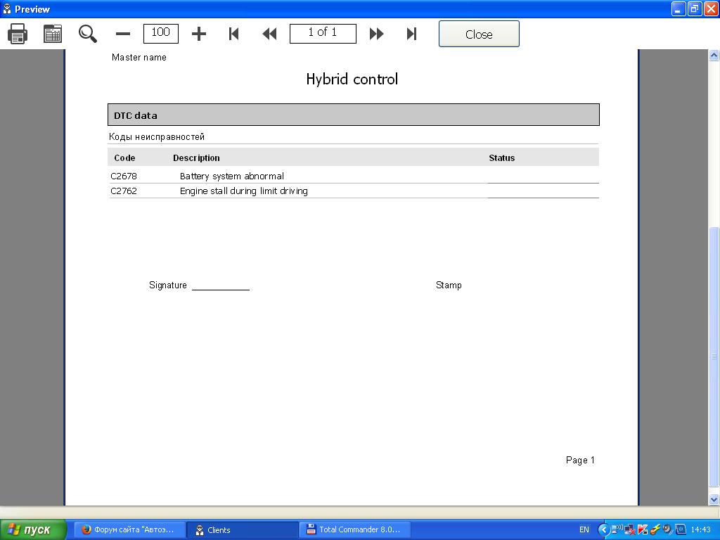Viewport: 720px width, 540px height.
Task: Click the magnifying glass zoom icon
Action: tap(88, 34)
